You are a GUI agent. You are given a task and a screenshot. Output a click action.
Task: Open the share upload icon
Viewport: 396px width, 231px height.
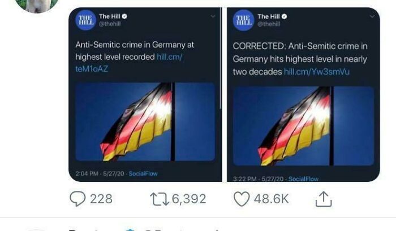click(323, 199)
